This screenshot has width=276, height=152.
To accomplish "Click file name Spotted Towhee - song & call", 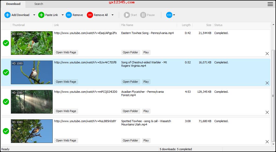I will click(x=146, y=123).
